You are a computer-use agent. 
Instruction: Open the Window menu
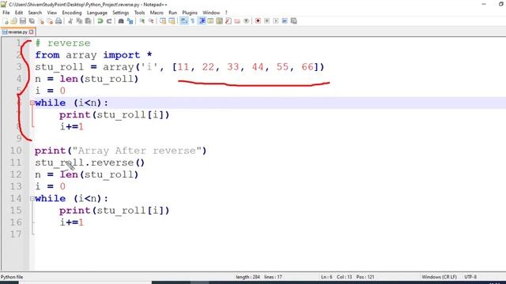211,13
